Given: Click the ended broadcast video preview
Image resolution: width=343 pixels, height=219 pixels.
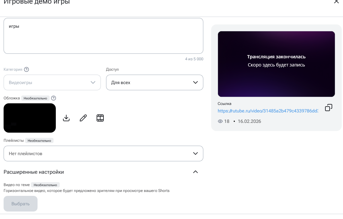Looking at the screenshot, I should tap(276, 64).
